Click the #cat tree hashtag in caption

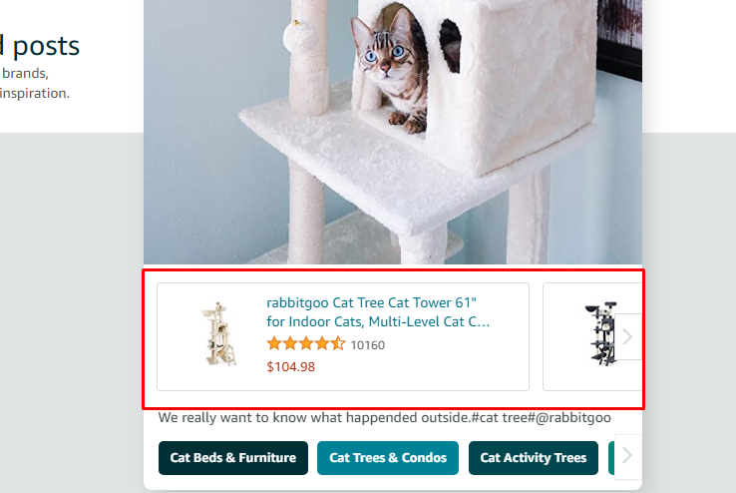[x=499, y=417]
